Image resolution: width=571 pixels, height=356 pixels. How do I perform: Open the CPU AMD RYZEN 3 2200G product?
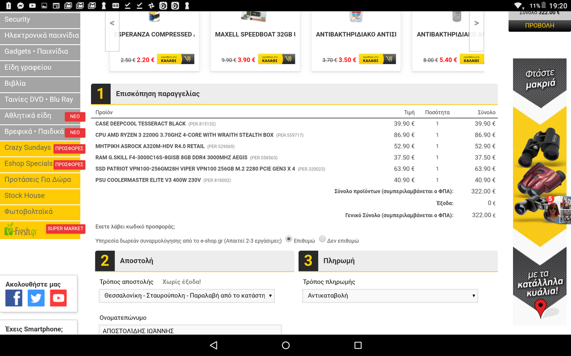[184, 135]
